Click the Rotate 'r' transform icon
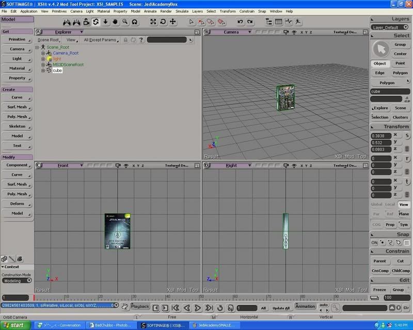413x330 pixels. click(x=407, y=159)
